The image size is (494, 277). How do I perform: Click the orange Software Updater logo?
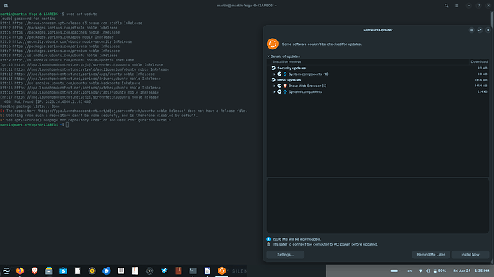273,44
